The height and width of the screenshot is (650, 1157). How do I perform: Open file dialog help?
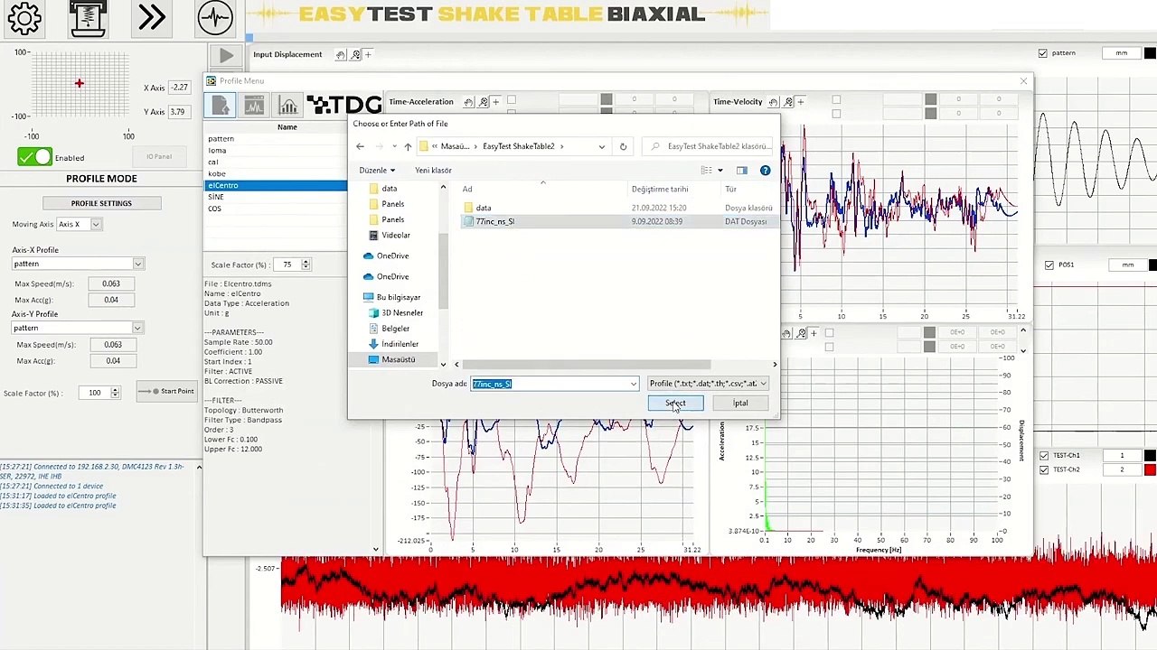coord(765,171)
